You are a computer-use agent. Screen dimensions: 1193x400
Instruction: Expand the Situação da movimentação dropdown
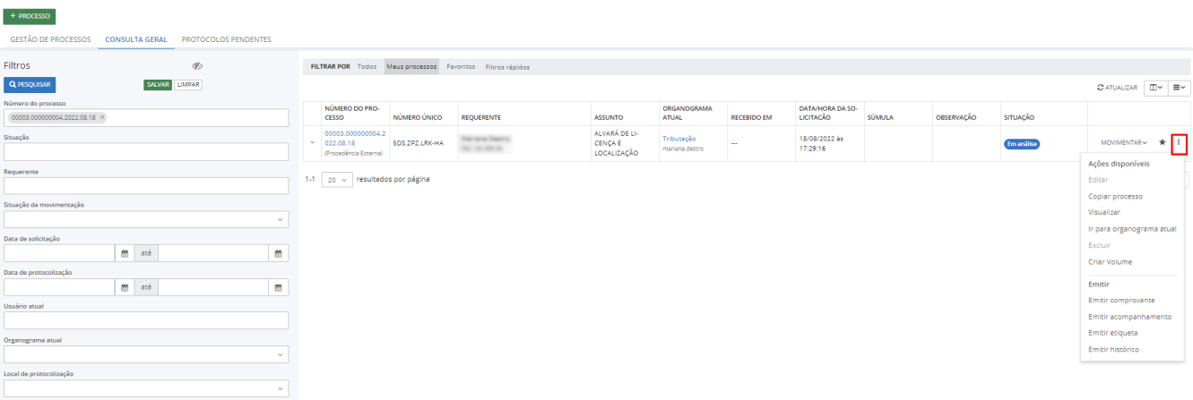coord(146,219)
